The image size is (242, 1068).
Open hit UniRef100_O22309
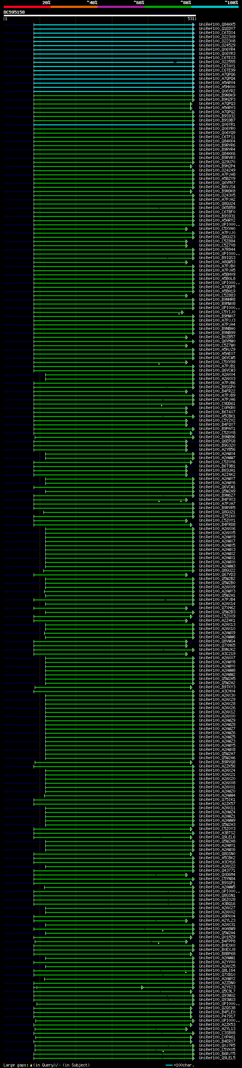pyautogui.click(x=217, y=37)
